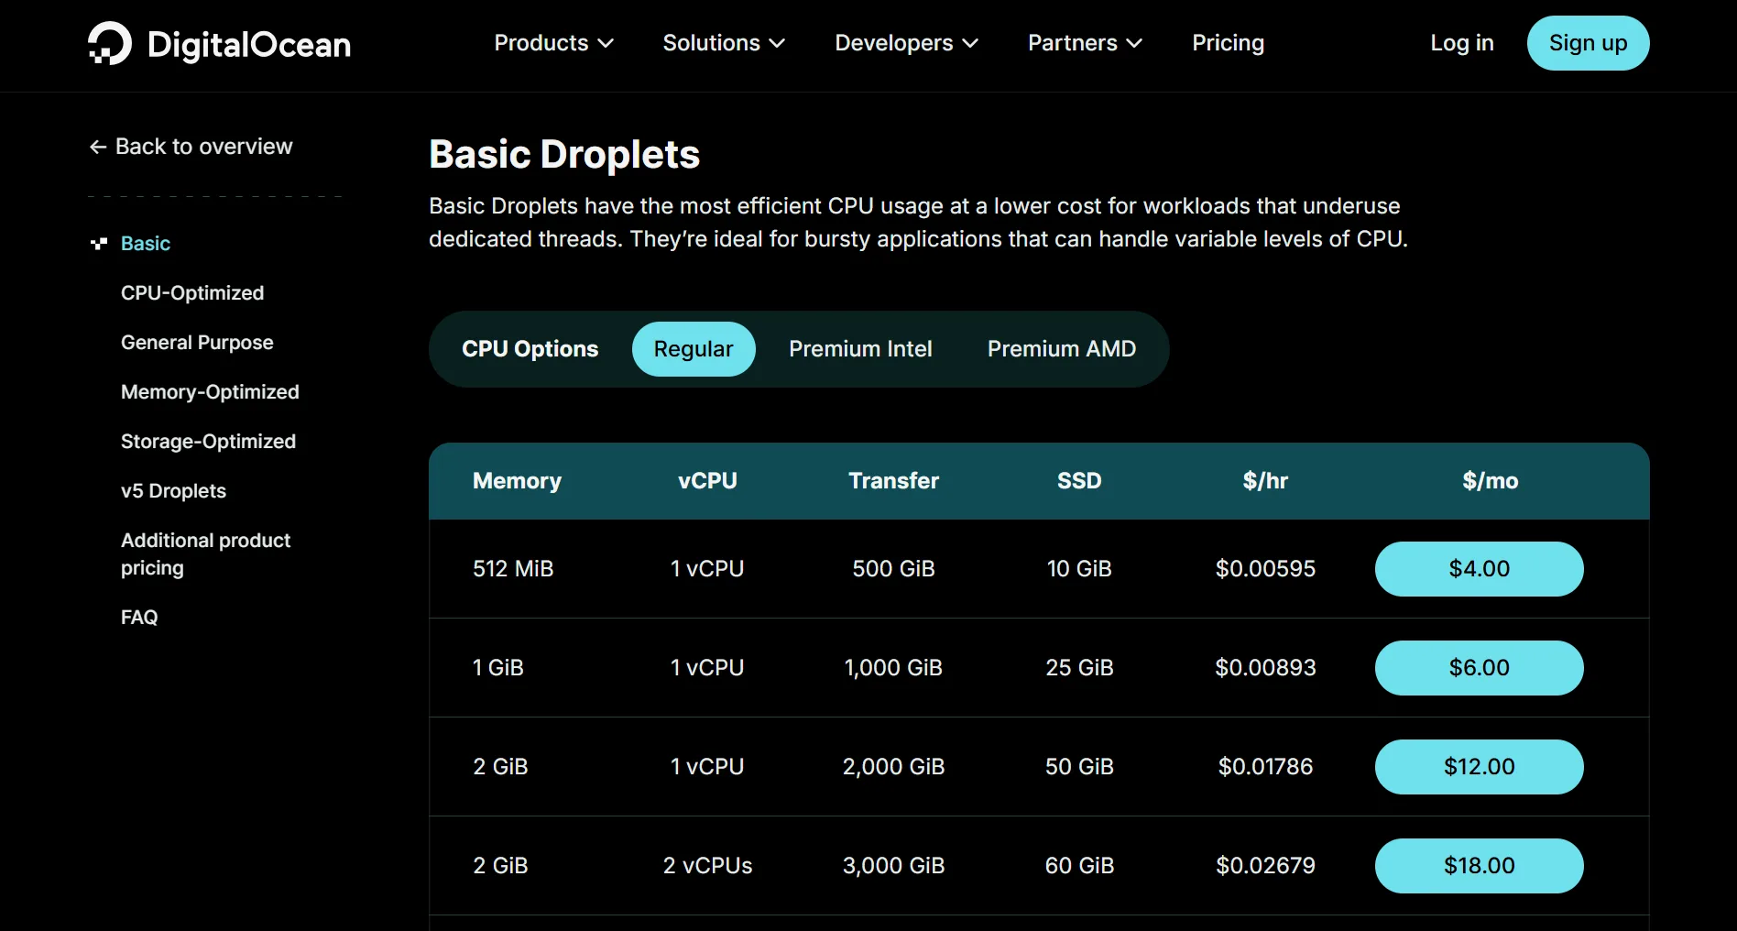The height and width of the screenshot is (931, 1737).
Task: Open the v5 Droplets section
Action: [x=173, y=491]
